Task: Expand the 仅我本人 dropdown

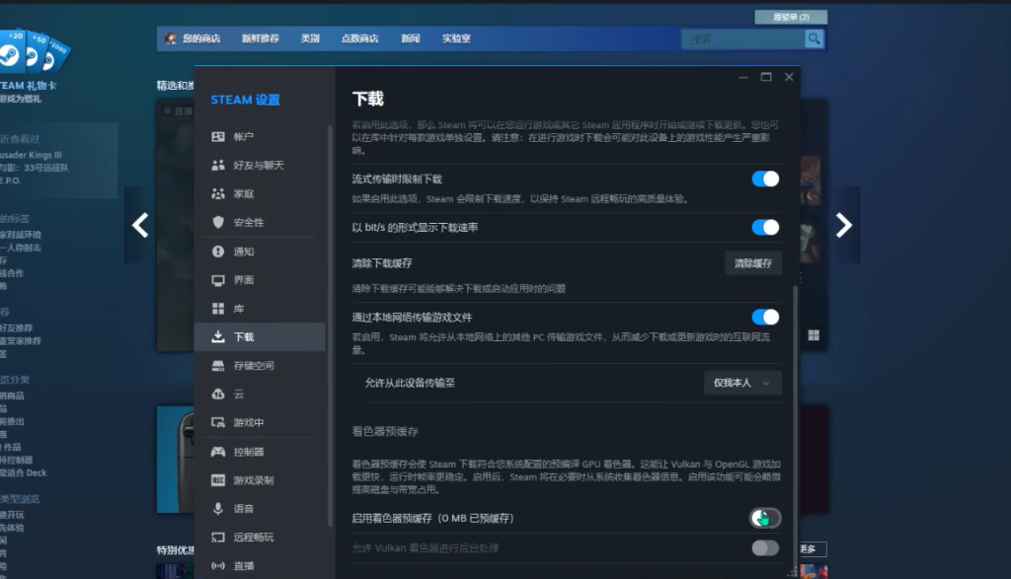Action: click(x=742, y=383)
